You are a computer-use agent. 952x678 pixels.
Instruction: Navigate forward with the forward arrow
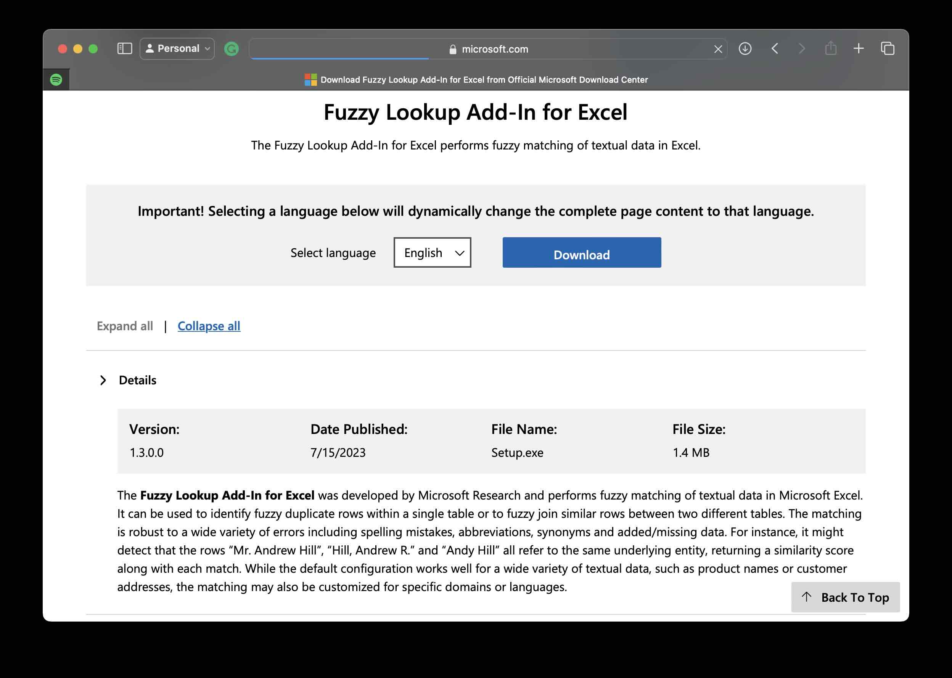click(x=802, y=48)
